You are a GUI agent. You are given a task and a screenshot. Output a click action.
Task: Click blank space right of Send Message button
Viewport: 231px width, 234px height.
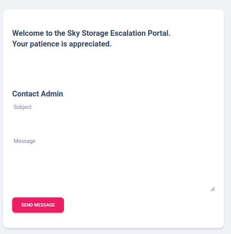coord(141,205)
